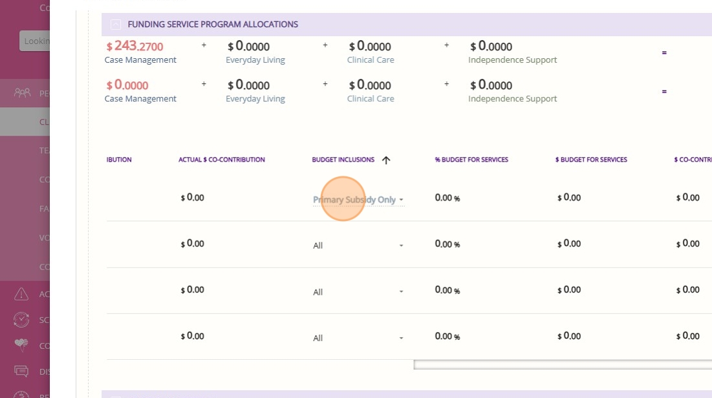Click the Budget Inclusions sort arrow
The width and height of the screenshot is (712, 398).
coord(386,160)
